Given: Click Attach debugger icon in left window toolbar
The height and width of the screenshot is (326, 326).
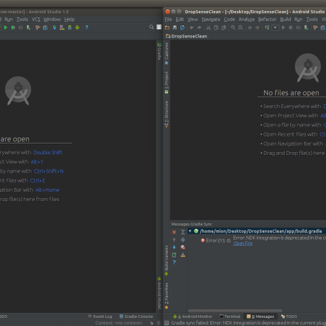Looking at the screenshot, I should pos(28,28).
